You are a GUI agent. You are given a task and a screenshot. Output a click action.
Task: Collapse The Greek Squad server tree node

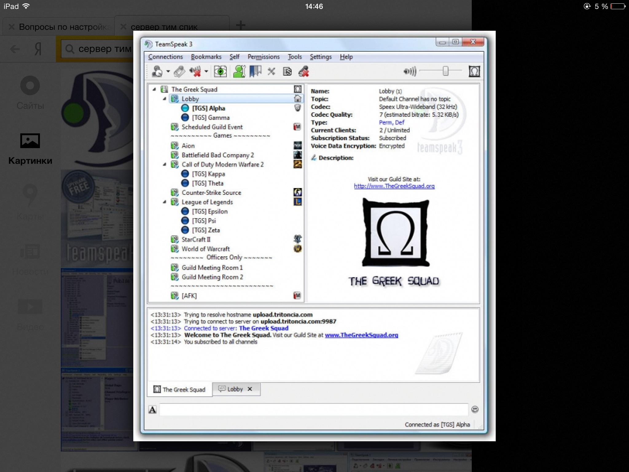point(154,89)
